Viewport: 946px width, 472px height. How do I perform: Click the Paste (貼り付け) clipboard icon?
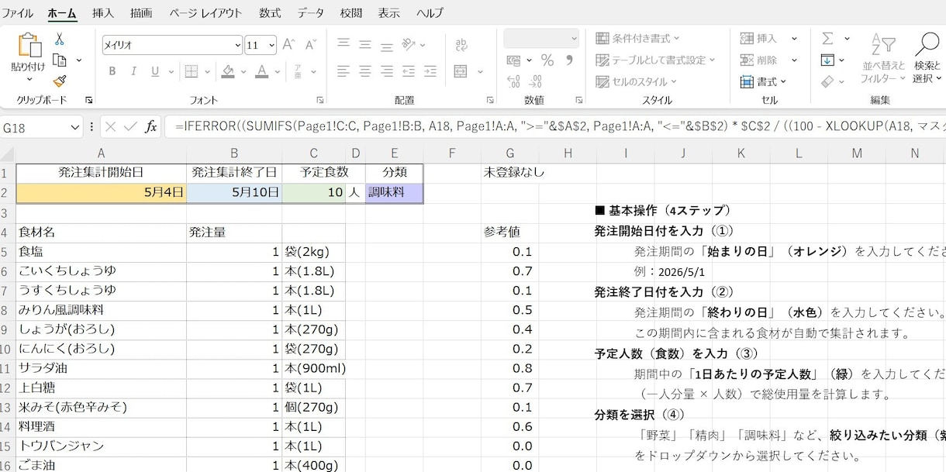(x=29, y=45)
